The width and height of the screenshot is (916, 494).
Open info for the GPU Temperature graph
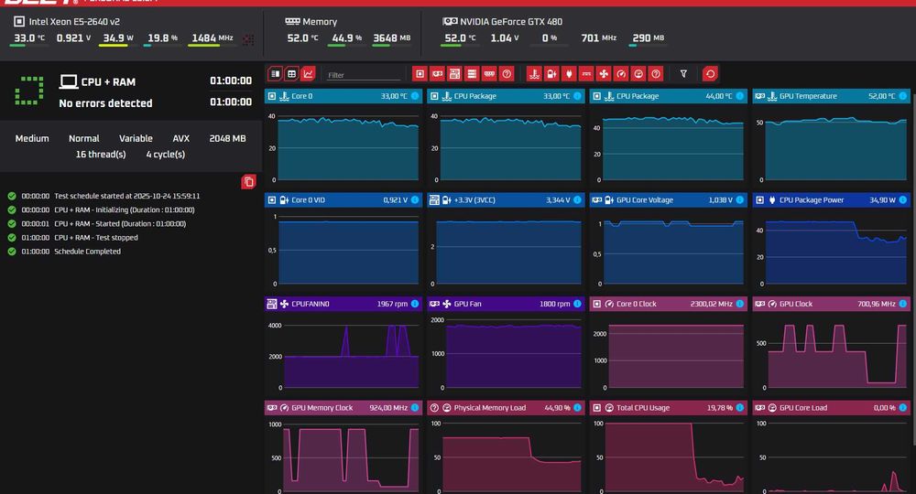tap(903, 96)
